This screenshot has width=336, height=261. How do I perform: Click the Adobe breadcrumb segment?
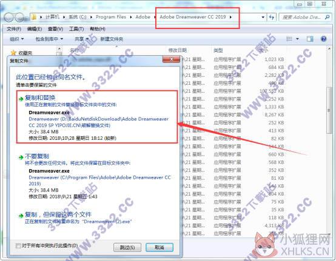143,17
